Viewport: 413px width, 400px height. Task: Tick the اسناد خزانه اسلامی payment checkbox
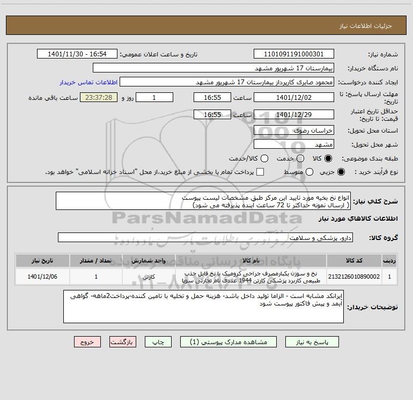click(260, 172)
